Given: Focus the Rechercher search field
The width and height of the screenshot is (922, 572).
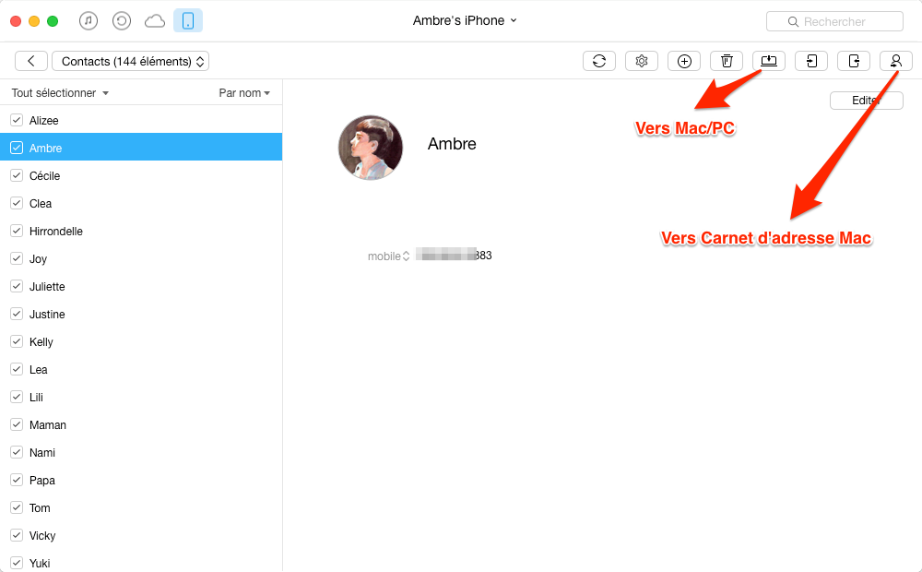Looking at the screenshot, I should pos(835,22).
